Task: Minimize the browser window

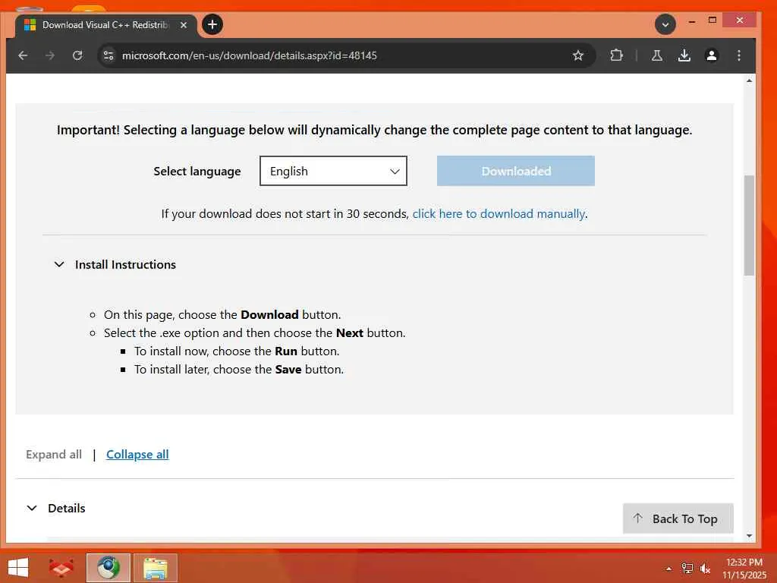Action: (692, 20)
